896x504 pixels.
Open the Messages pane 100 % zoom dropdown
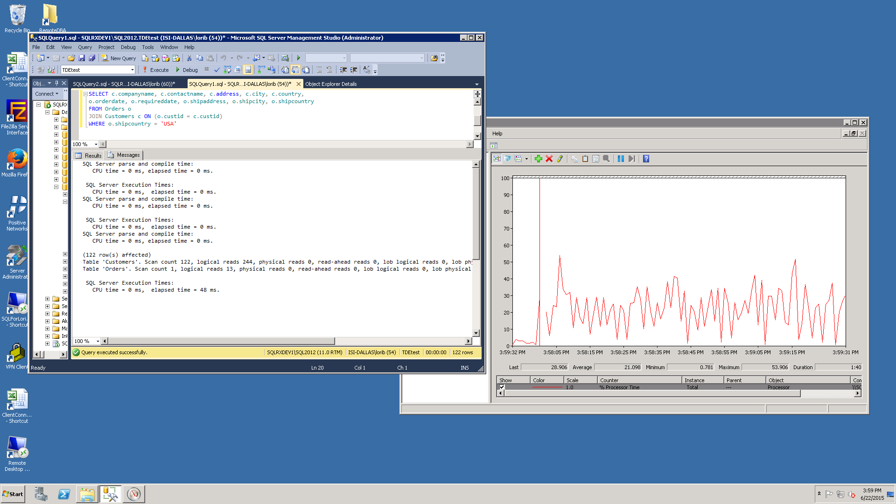(98, 341)
